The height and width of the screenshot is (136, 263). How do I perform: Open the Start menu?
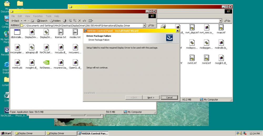point(6,133)
